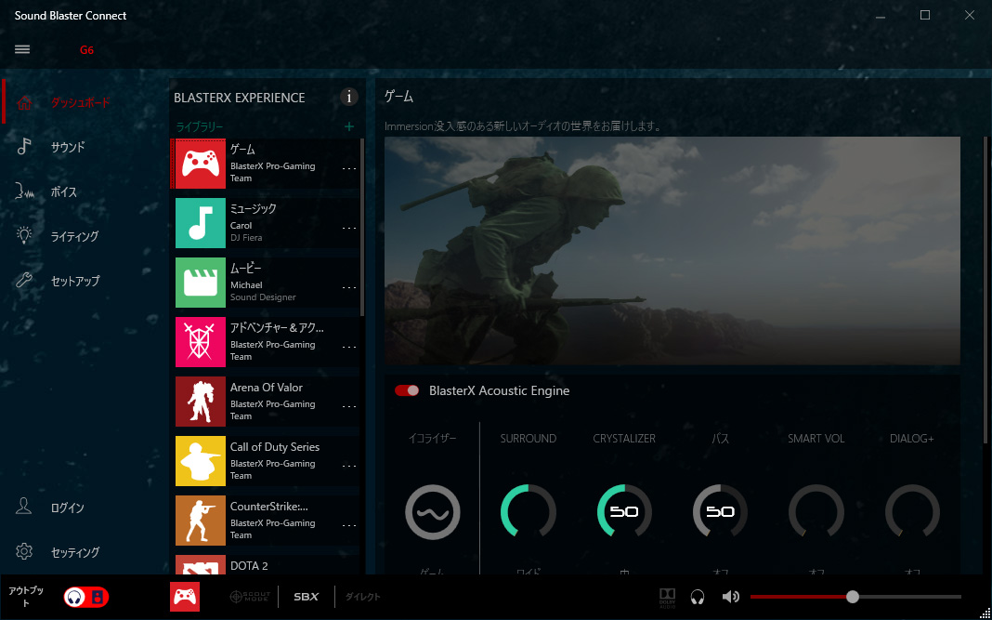Select the ミュージック note profile icon

(x=200, y=223)
